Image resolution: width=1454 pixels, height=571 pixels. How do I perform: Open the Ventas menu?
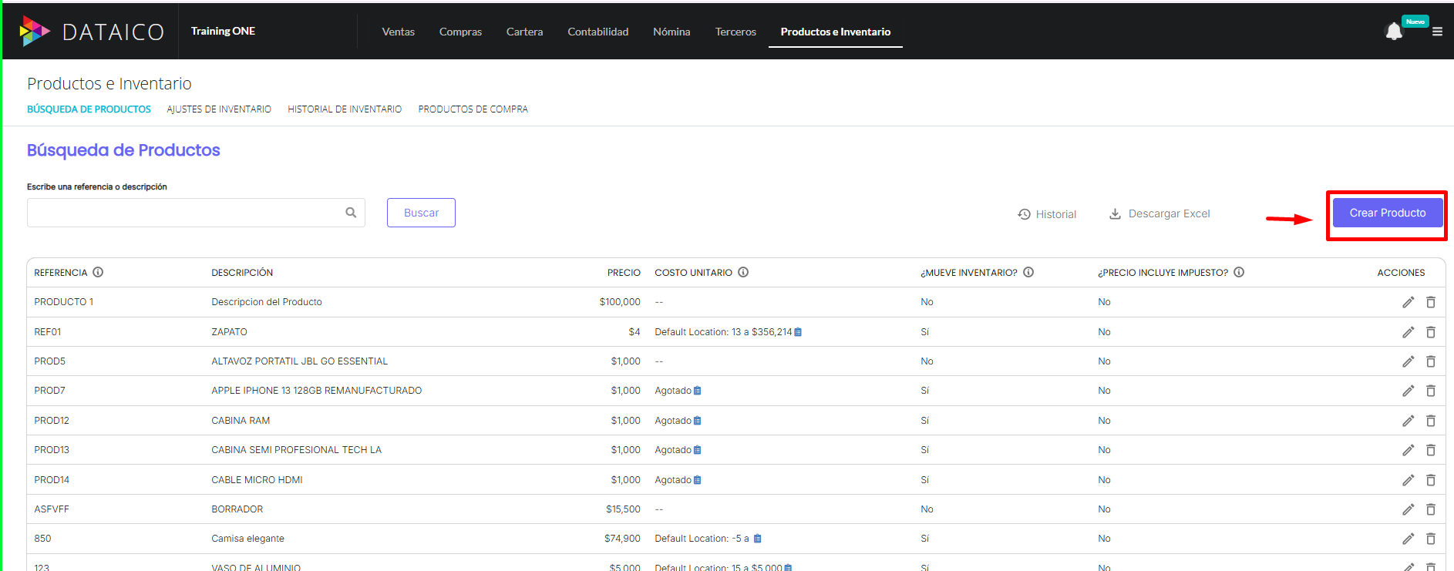pyautogui.click(x=398, y=32)
